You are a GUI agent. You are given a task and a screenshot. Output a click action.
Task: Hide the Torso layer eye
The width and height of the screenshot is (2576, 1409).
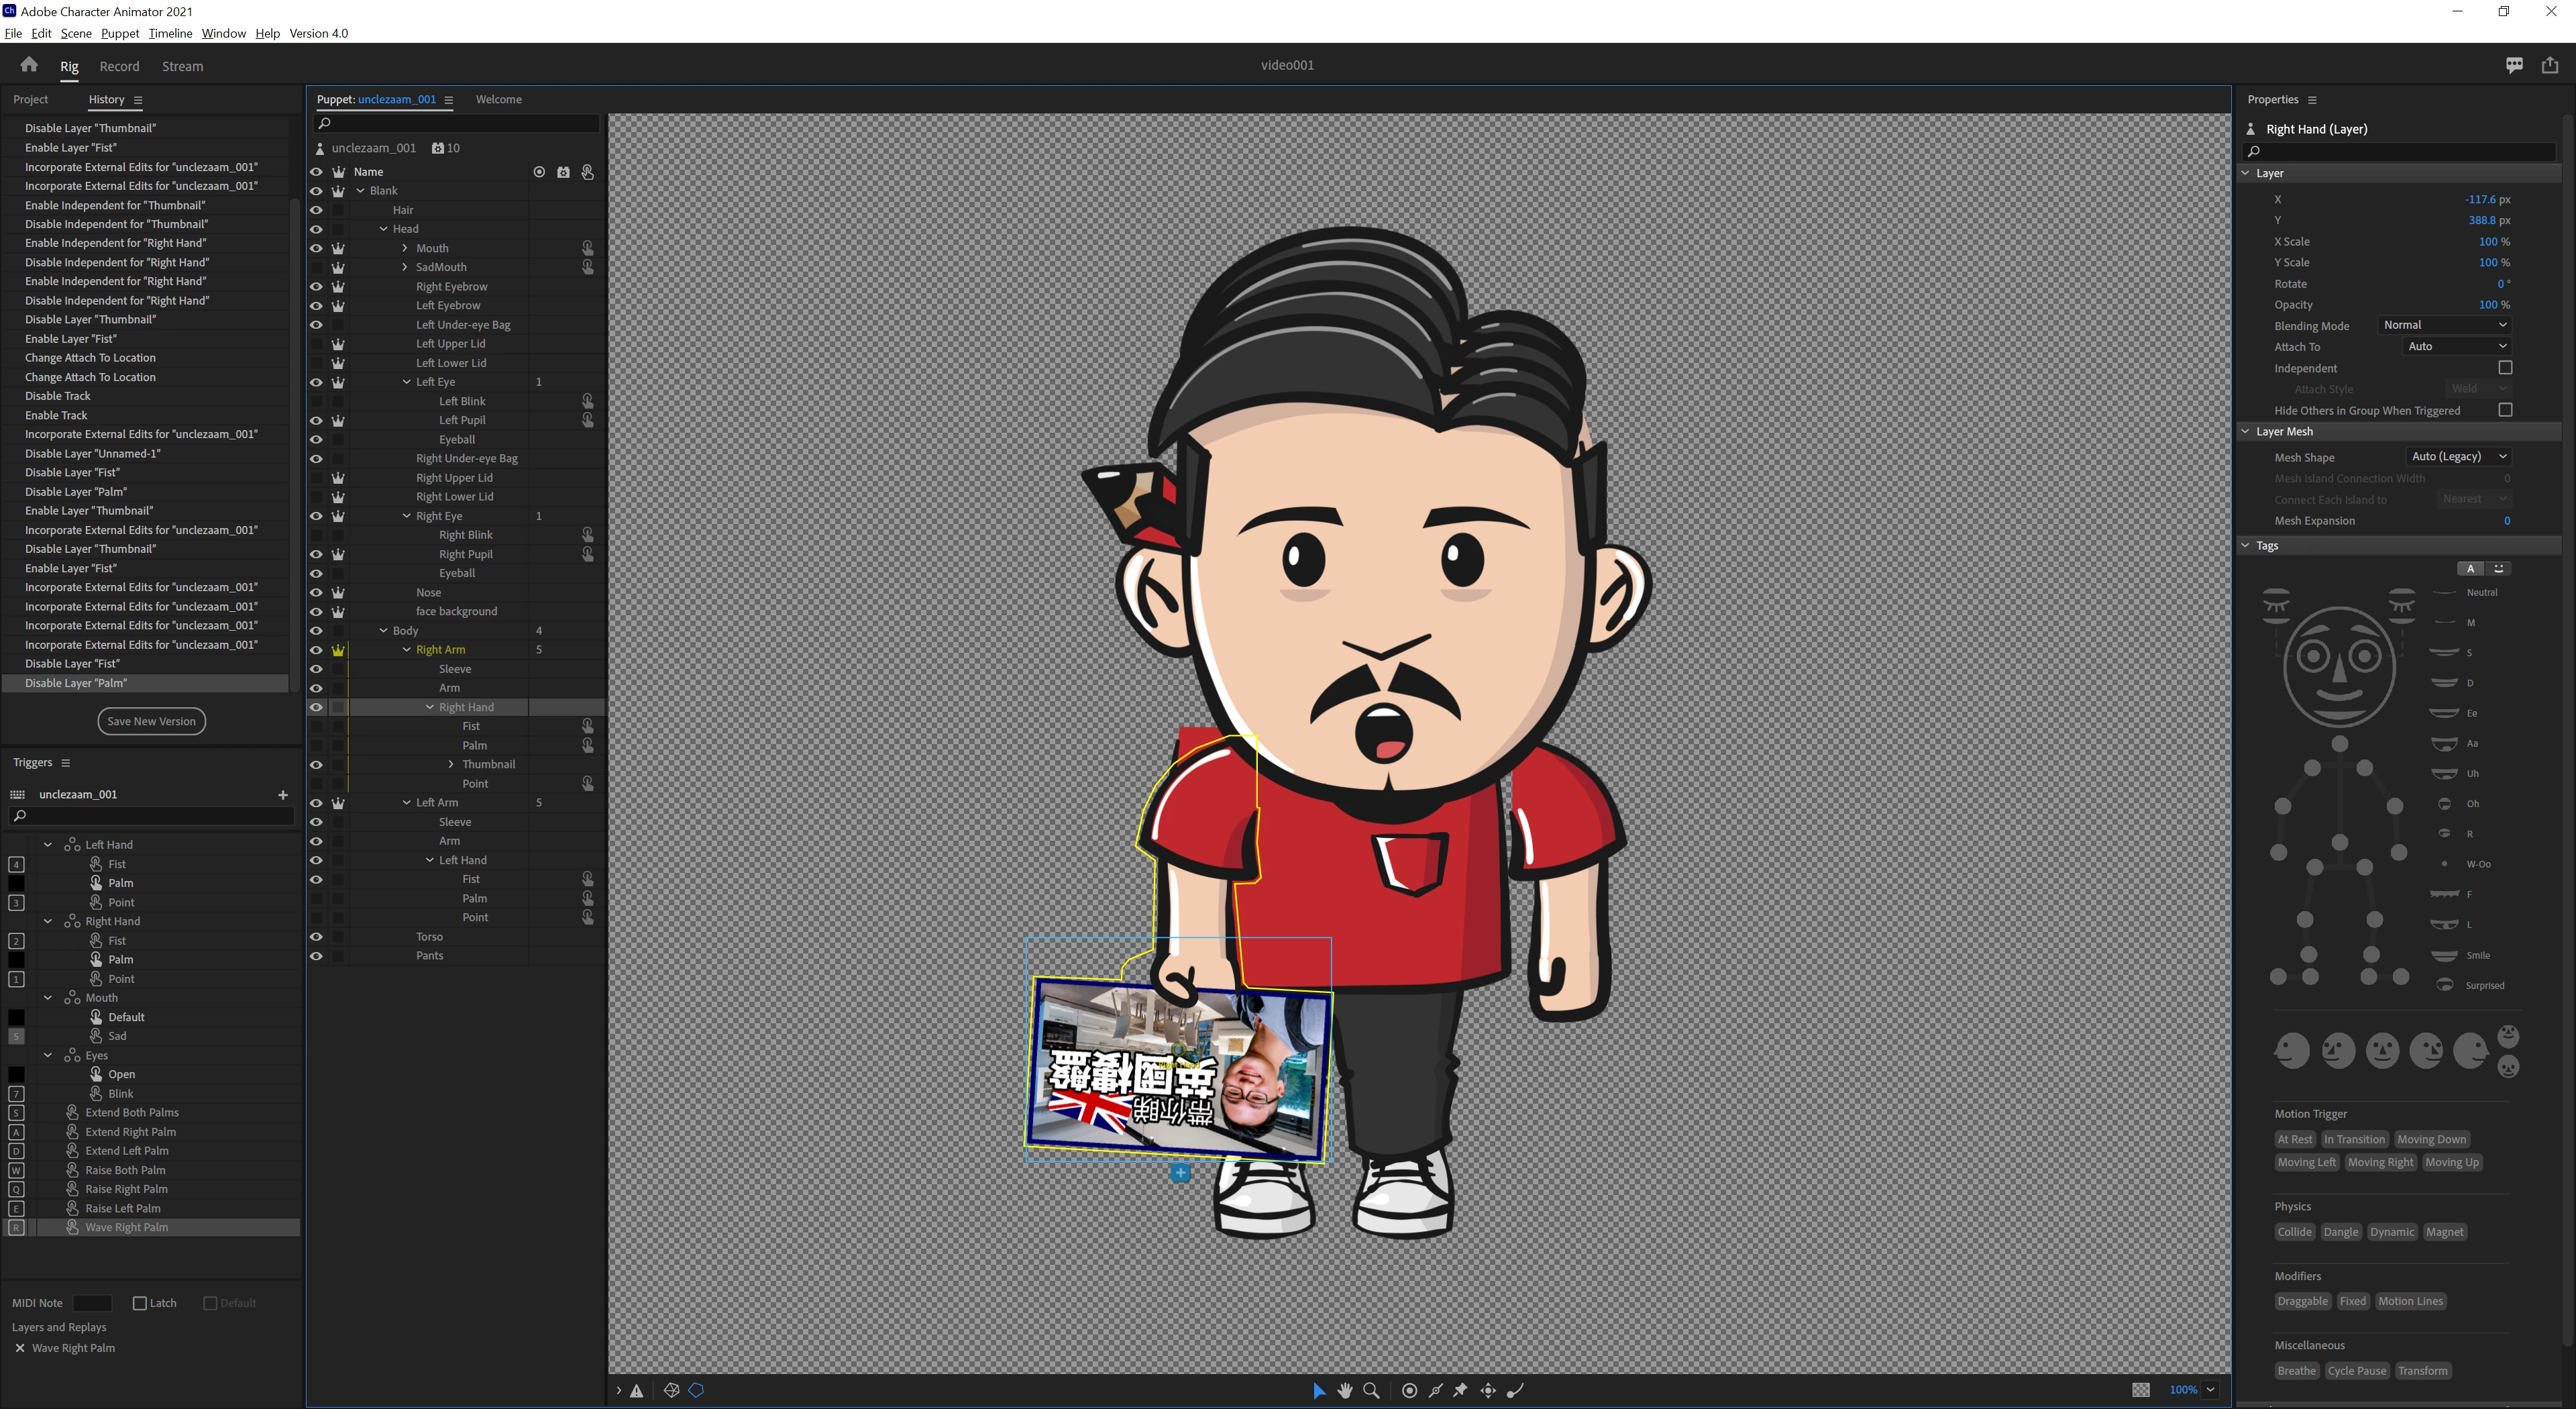tap(316, 937)
